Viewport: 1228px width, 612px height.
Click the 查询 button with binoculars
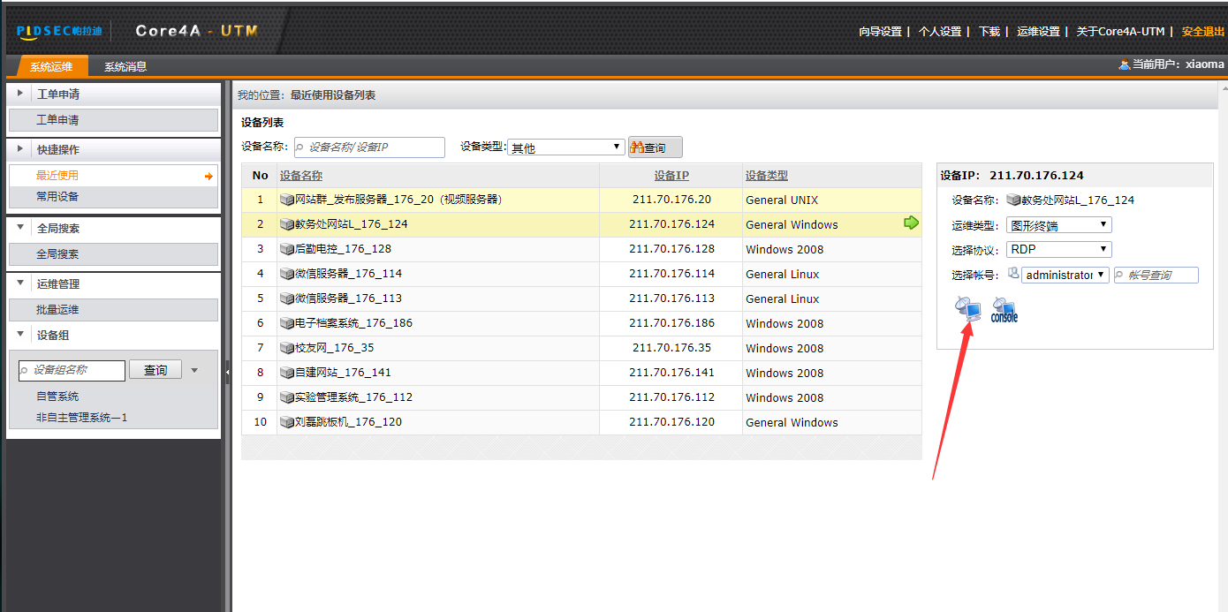(x=655, y=147)
